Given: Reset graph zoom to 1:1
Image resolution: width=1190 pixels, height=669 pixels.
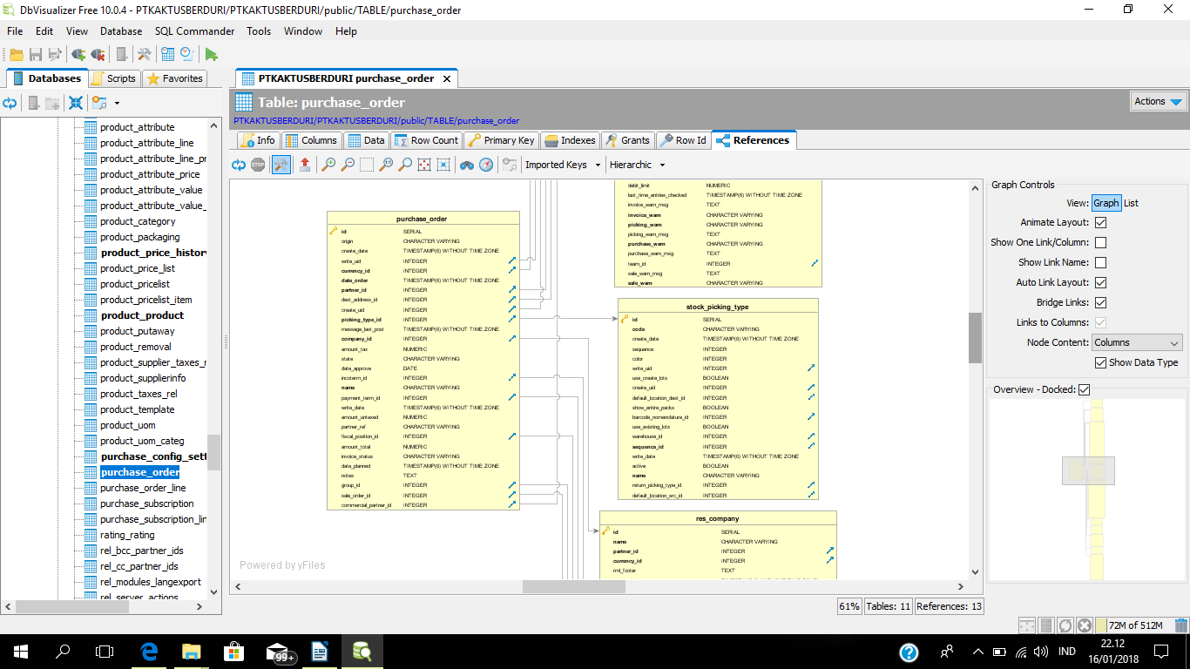Looking at the screenshot, I should tap(386, 165).
